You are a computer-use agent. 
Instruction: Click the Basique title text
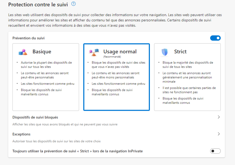[42, 51]
